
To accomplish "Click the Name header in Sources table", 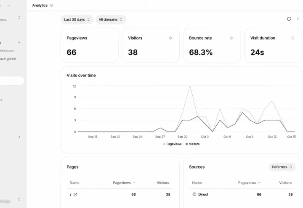I will [197, 183].
